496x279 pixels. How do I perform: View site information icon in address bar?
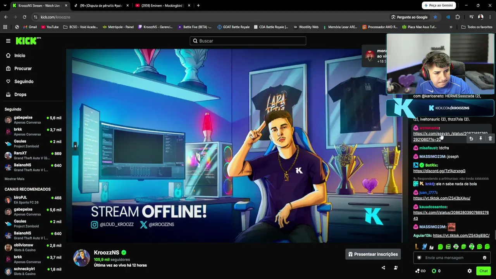click(36, 17)
